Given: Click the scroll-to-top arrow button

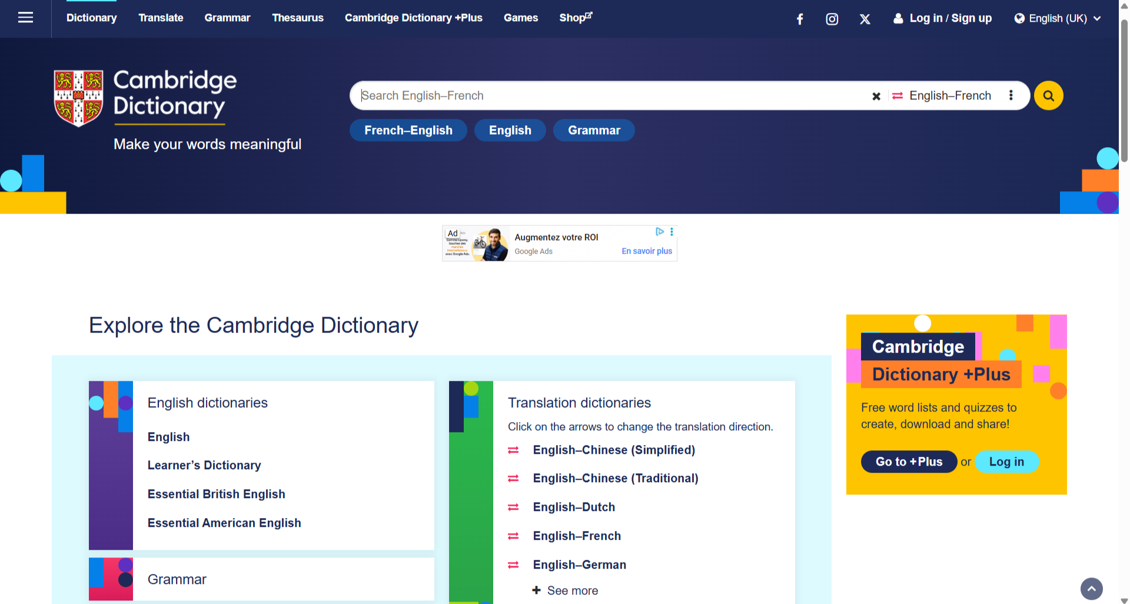Looking at the screenshot, I should click(x=1091, y=588).
